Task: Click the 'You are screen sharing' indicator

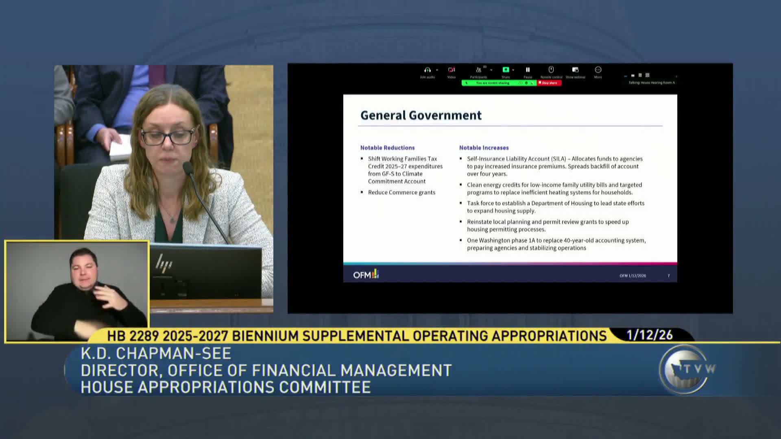Action: [493, 83]
